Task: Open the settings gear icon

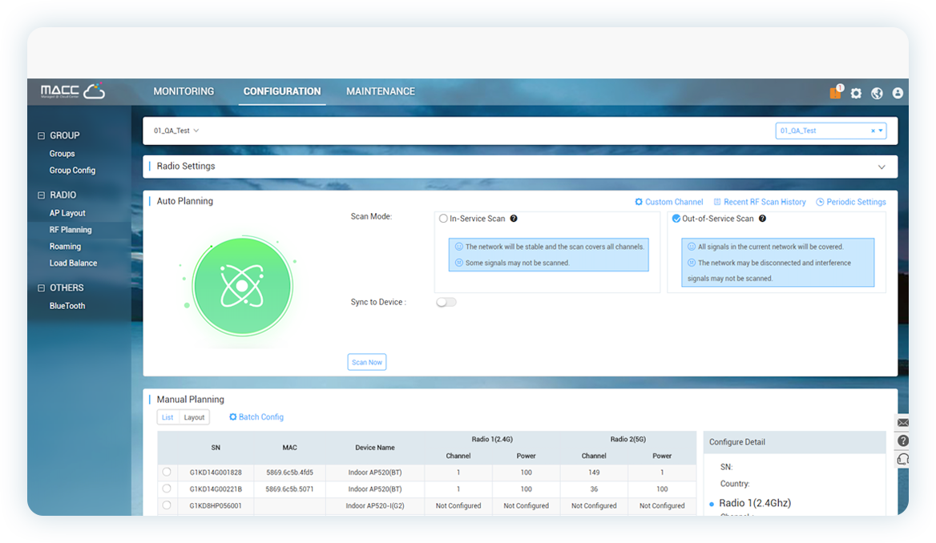Action: (856, 93)
